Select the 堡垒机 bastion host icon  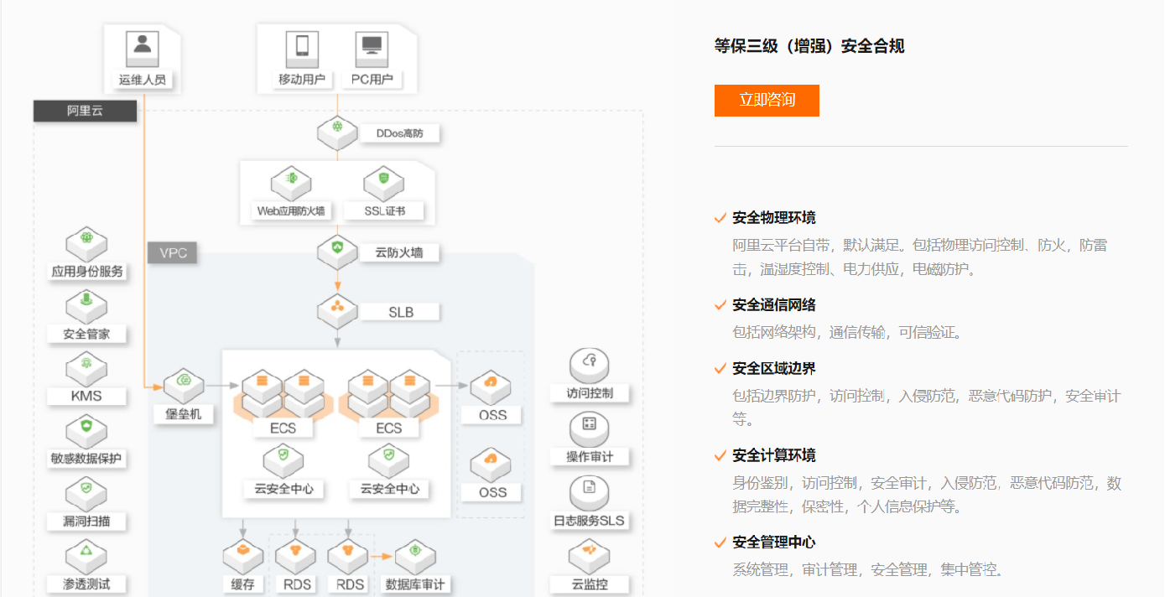pyautogui.click(x=184, y=386)
